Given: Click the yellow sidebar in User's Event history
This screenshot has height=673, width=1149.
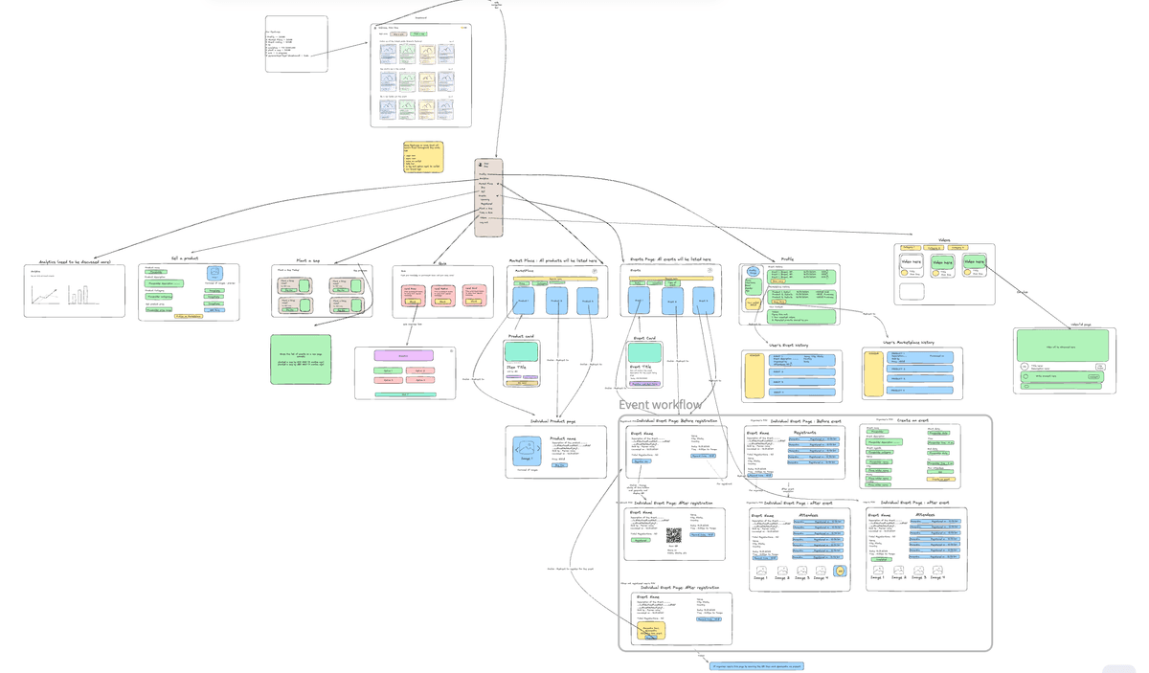Looking at the screenshot, I should 755,375.
